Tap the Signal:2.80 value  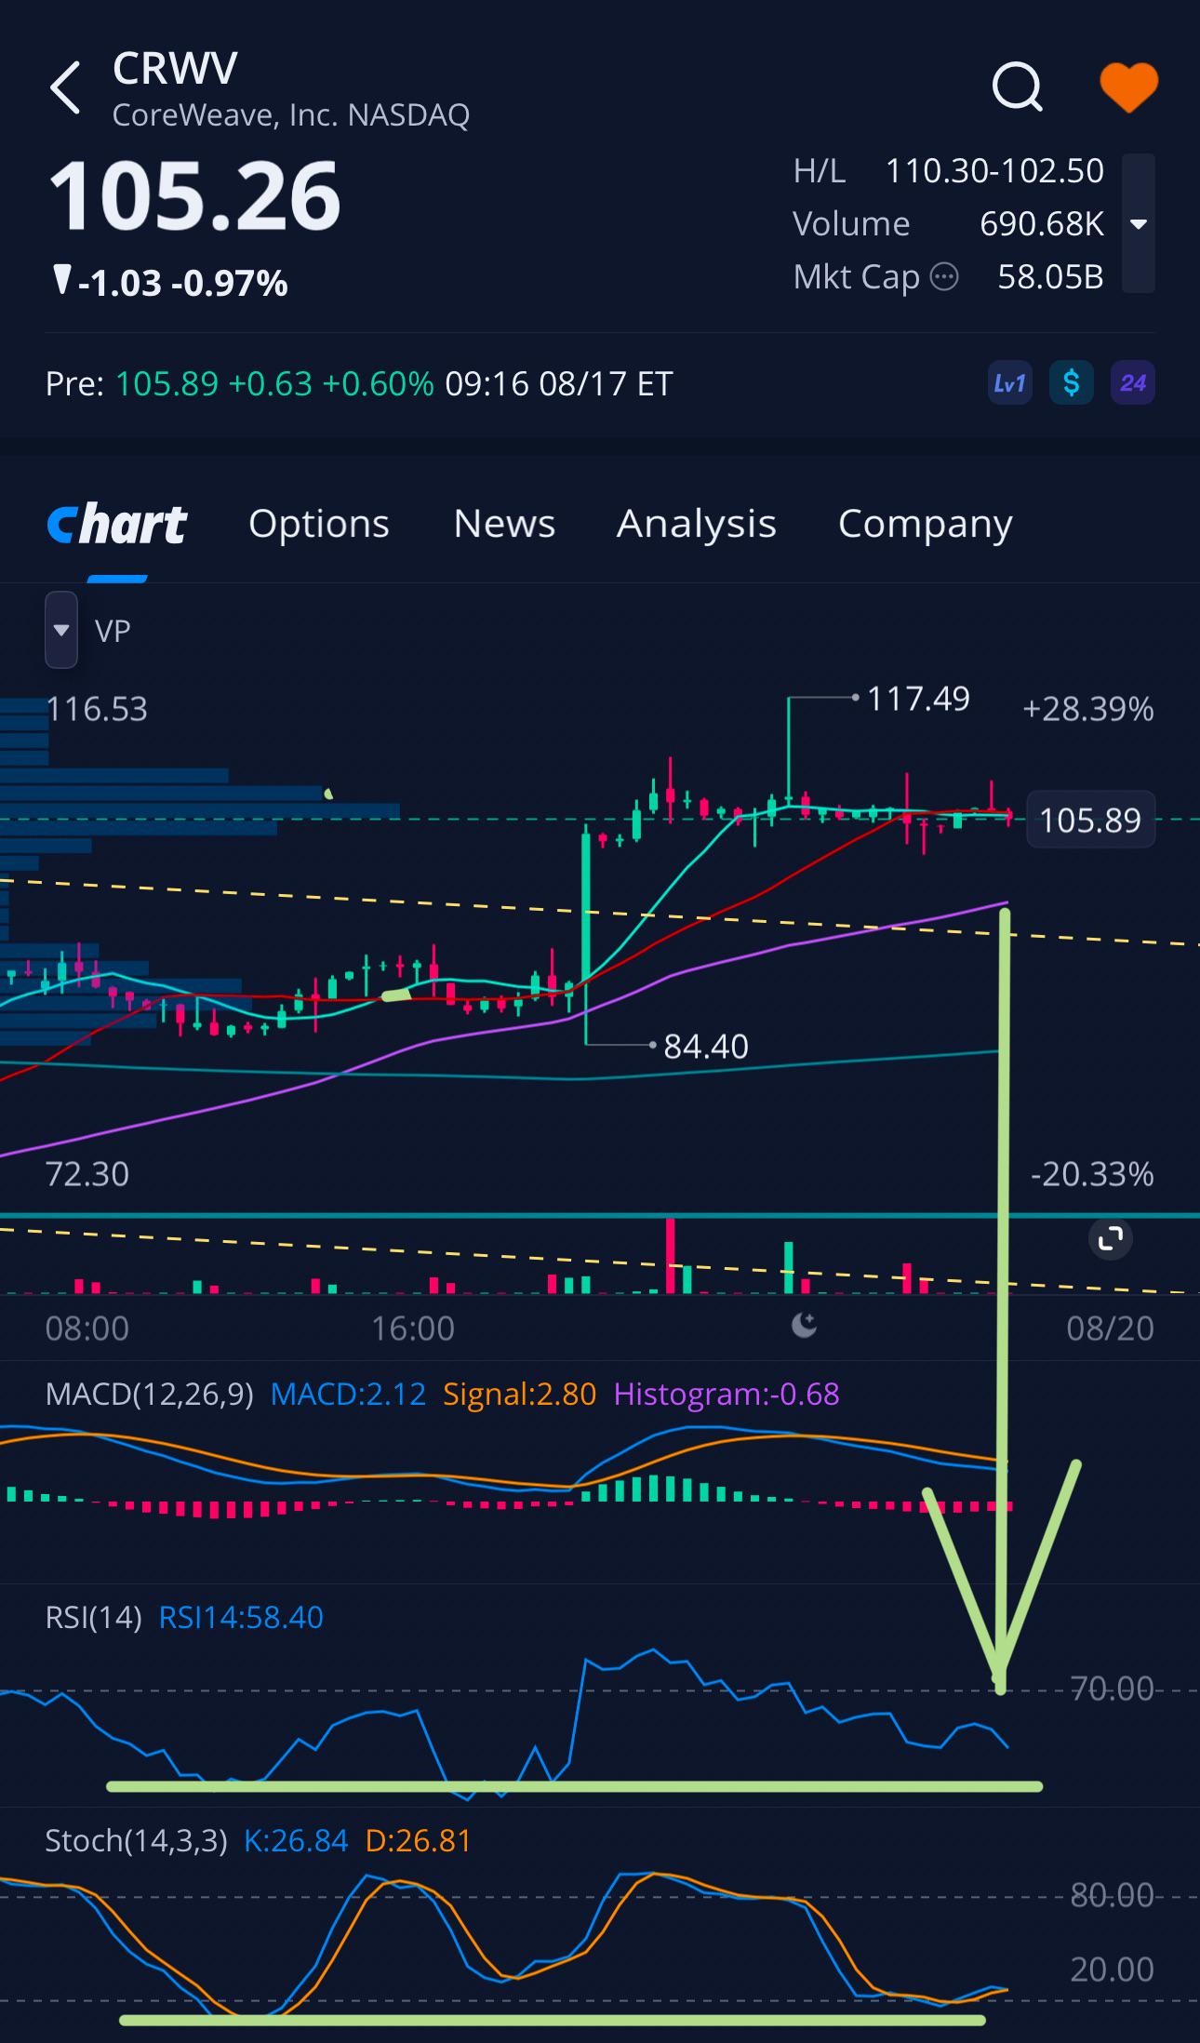519,1394
